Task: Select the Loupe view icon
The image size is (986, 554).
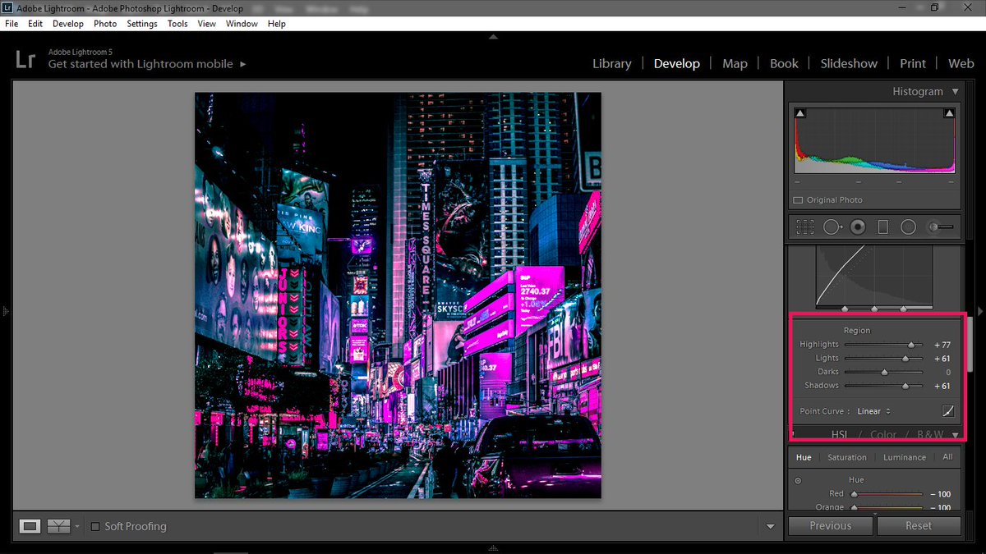Action: coord(30,526)
